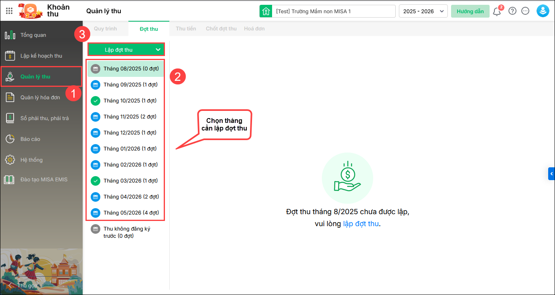The width and height of the screenshot is (555, 295).
Task: Click the Tháng 10/2025 green check icon
Action: coord(95,101)
